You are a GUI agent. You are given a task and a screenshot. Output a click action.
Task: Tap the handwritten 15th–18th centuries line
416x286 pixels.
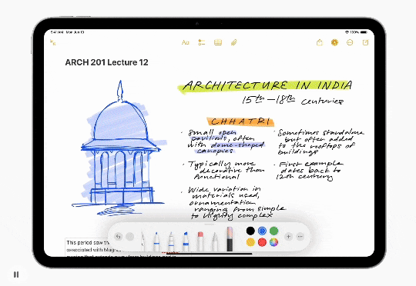tap(293, 101)
